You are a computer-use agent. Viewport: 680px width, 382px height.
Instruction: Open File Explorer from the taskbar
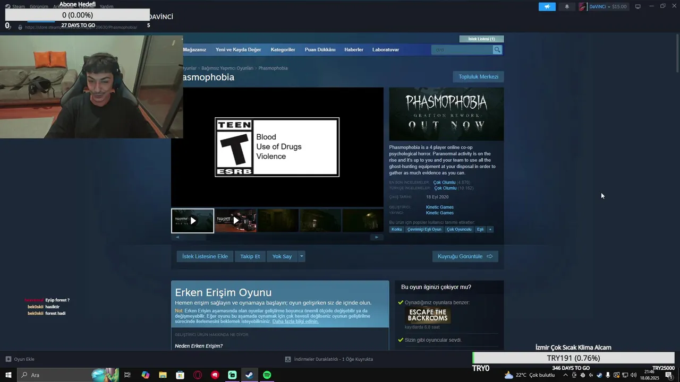(163, 375)
